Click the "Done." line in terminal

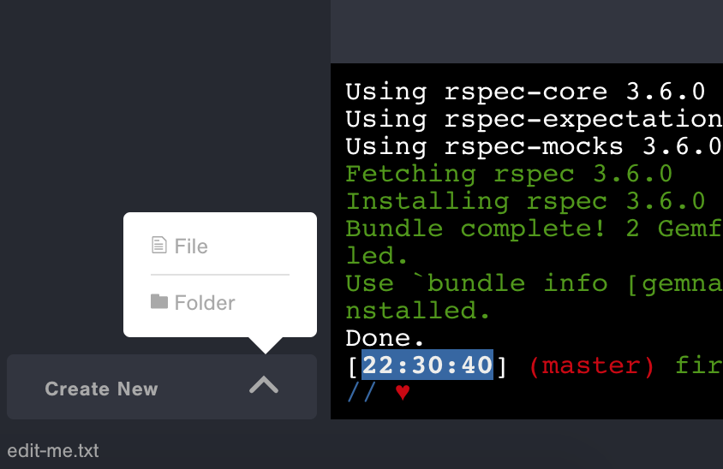coord(385,338)
